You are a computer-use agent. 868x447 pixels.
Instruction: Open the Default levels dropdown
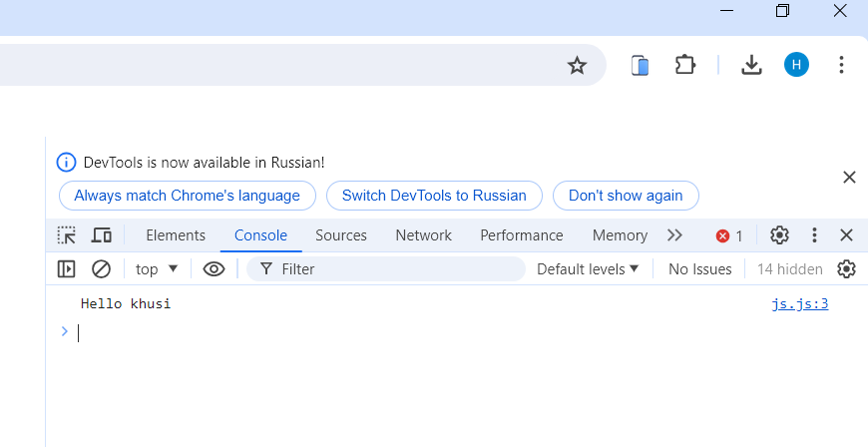coord(588,268)
